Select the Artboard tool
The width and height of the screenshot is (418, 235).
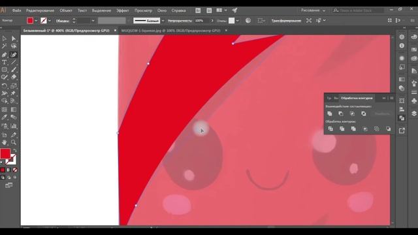5,135
